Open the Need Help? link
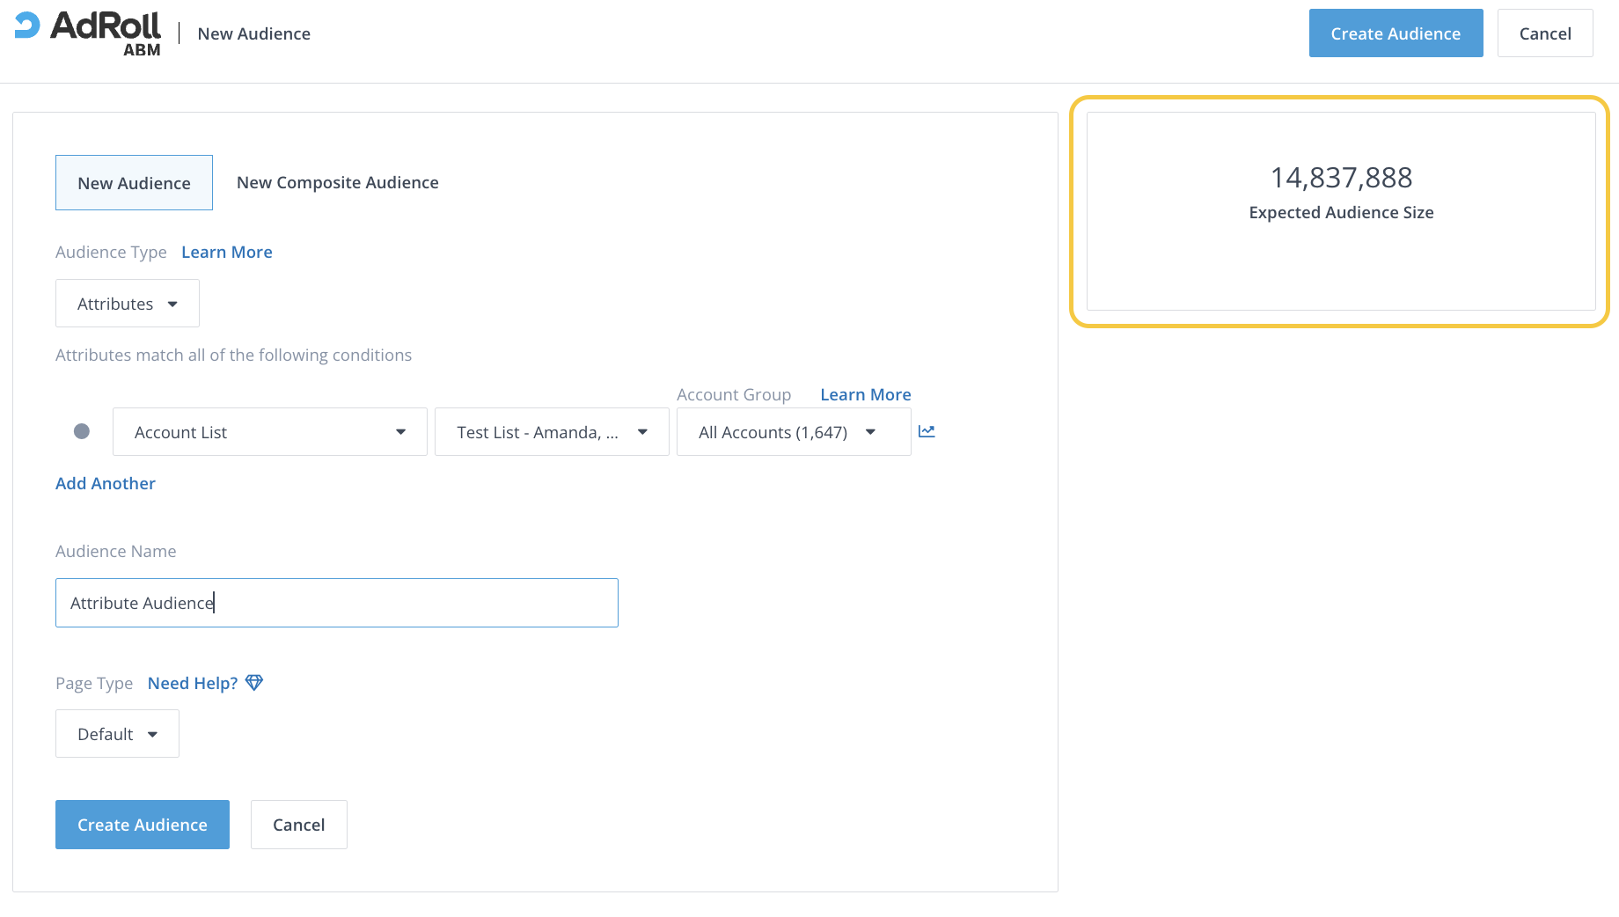 tap(193, 683)
